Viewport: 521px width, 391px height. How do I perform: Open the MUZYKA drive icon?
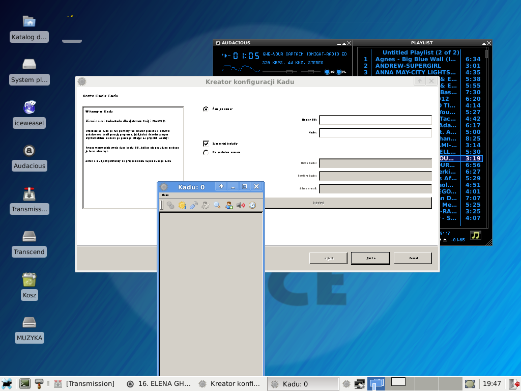(x=29, y=329)
